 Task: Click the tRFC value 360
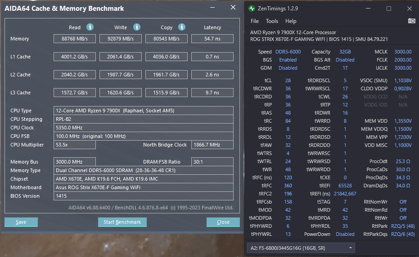click(288, 186)
